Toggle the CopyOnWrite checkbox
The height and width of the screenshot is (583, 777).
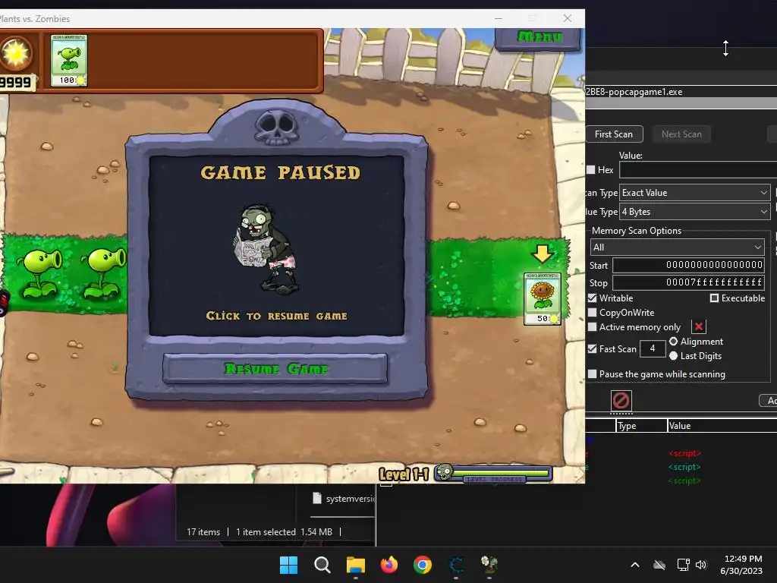pos(592,312)
